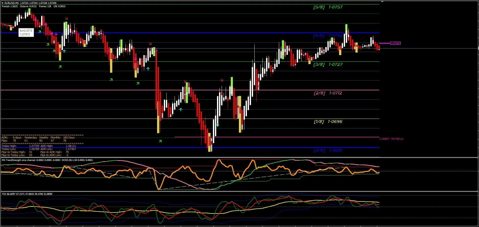Click the Wk Mid Lo price label

(x=391, y=139)
